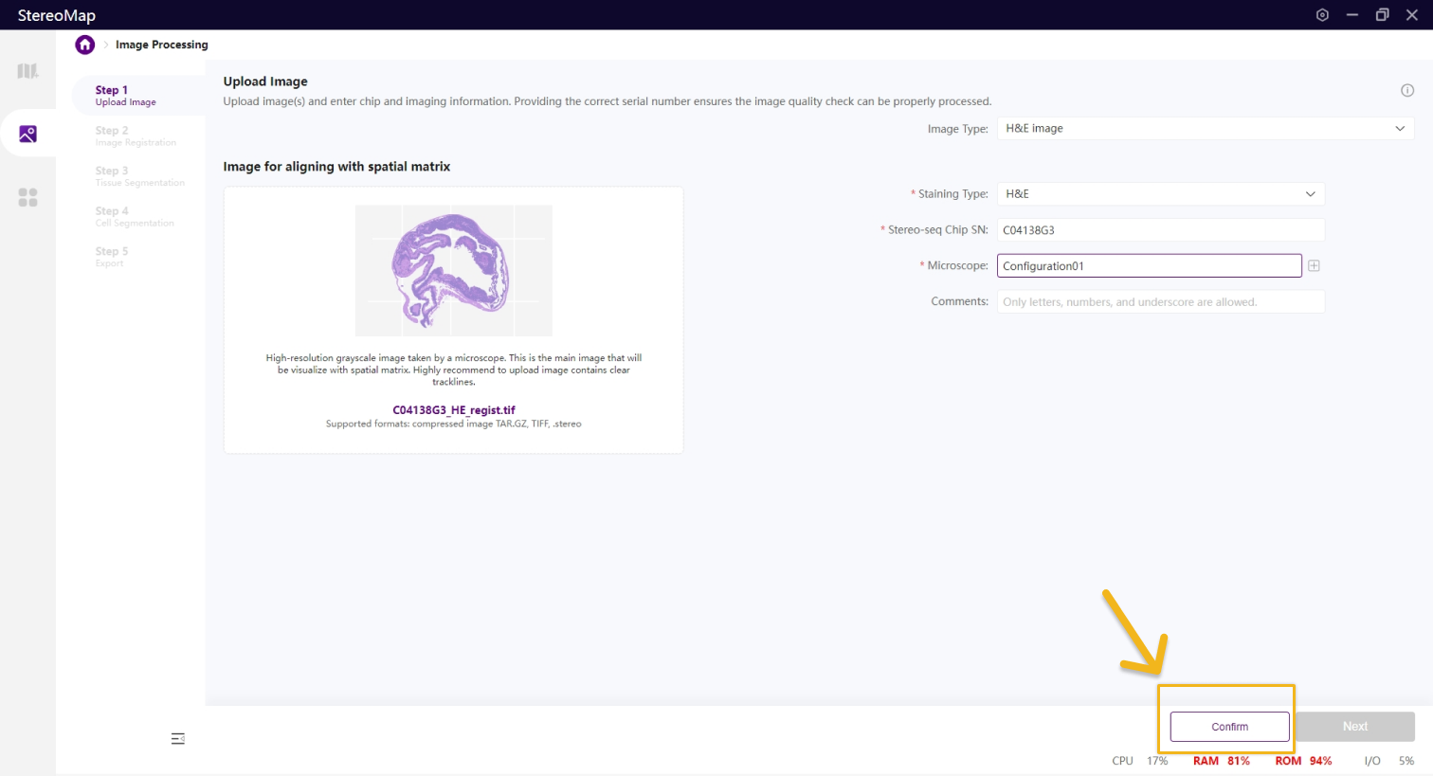The height and width of the screenshot is (776, 1433).
Task: Select the Image Processing sidebar icon
Action: (27, 134)
